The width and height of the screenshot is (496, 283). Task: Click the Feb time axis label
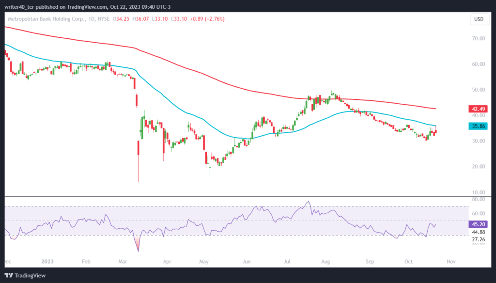86,262
